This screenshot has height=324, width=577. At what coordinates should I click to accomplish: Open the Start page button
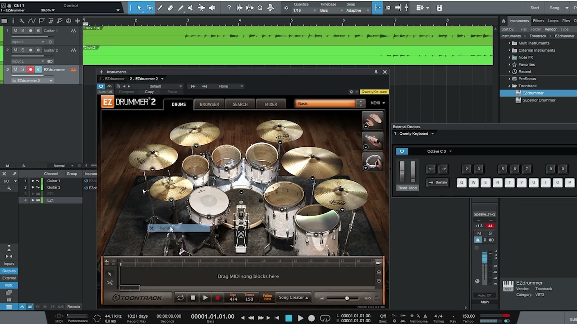pos(535,8)
